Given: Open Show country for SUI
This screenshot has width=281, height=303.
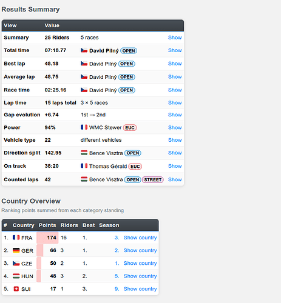Looking at the screenshot, I should click(140, 289).
